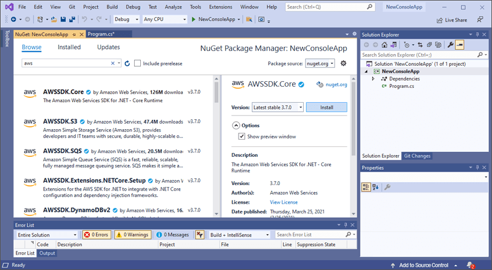This screenshot has width=492, height=270.
Task: Toggle the 0 Messages filter button
Action: (x=173, y=234)
